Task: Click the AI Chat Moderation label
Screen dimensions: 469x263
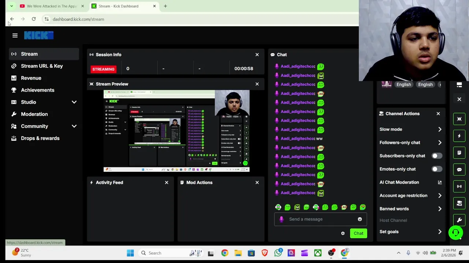Action: [x=399, y=182]
